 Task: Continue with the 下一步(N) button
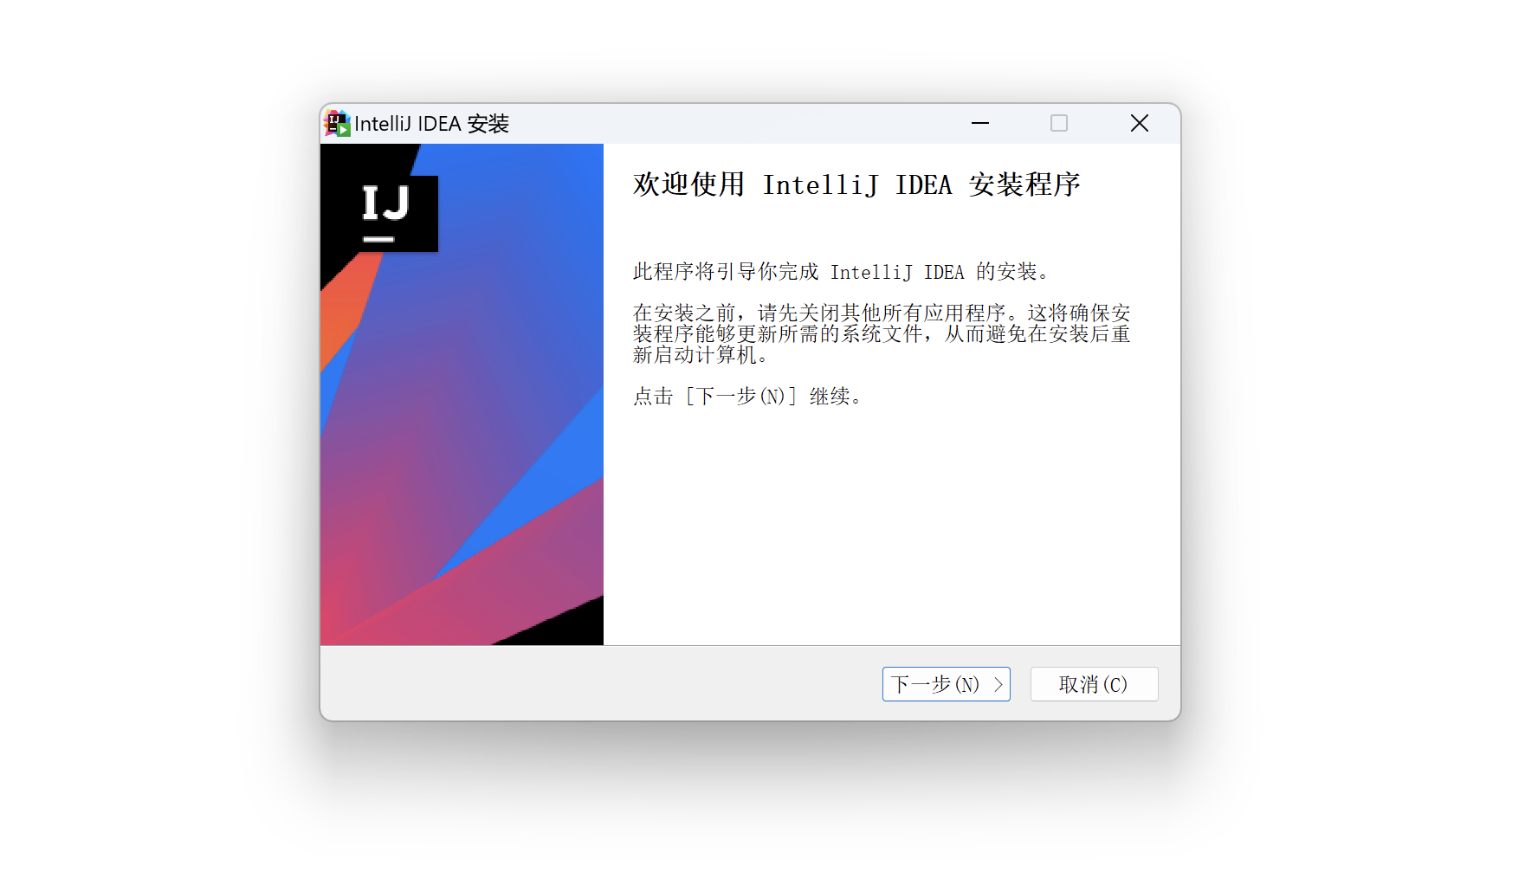tap(946, 684)
